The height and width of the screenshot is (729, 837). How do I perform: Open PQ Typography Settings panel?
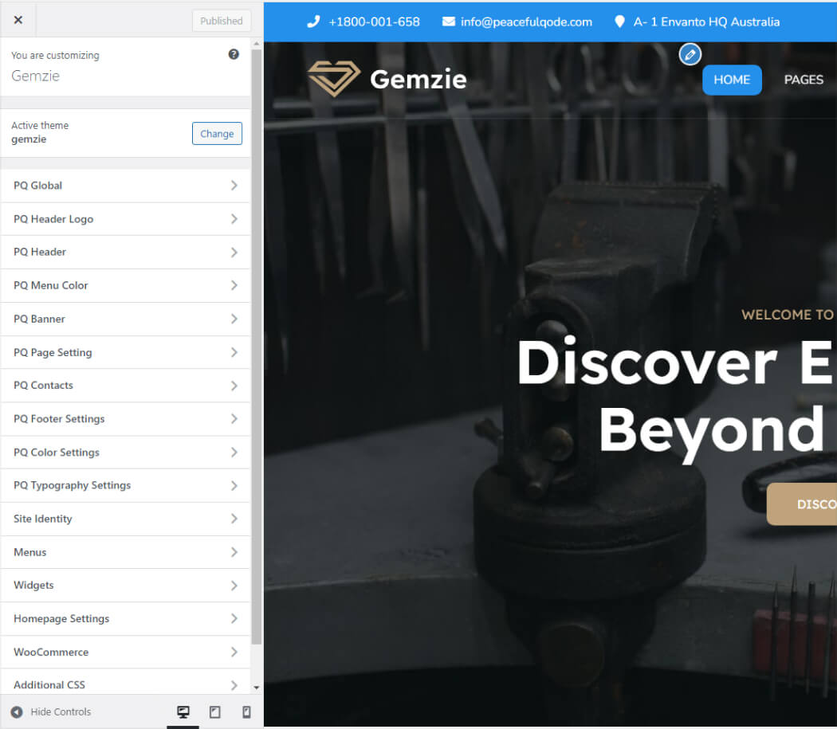pyautogui.click(x=125, y=485)
